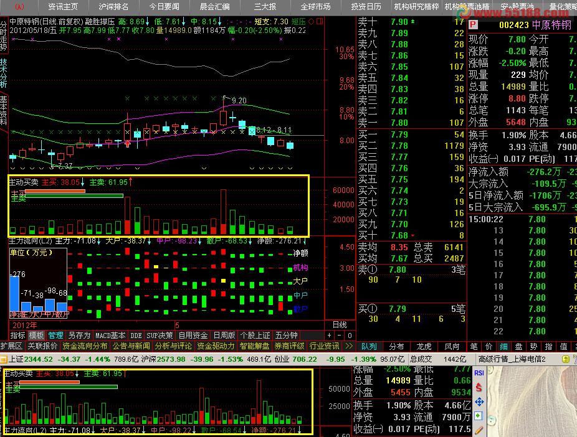The image size is (577, 437).
Task: Open the 分析与评论 tab
Action: 173,346
